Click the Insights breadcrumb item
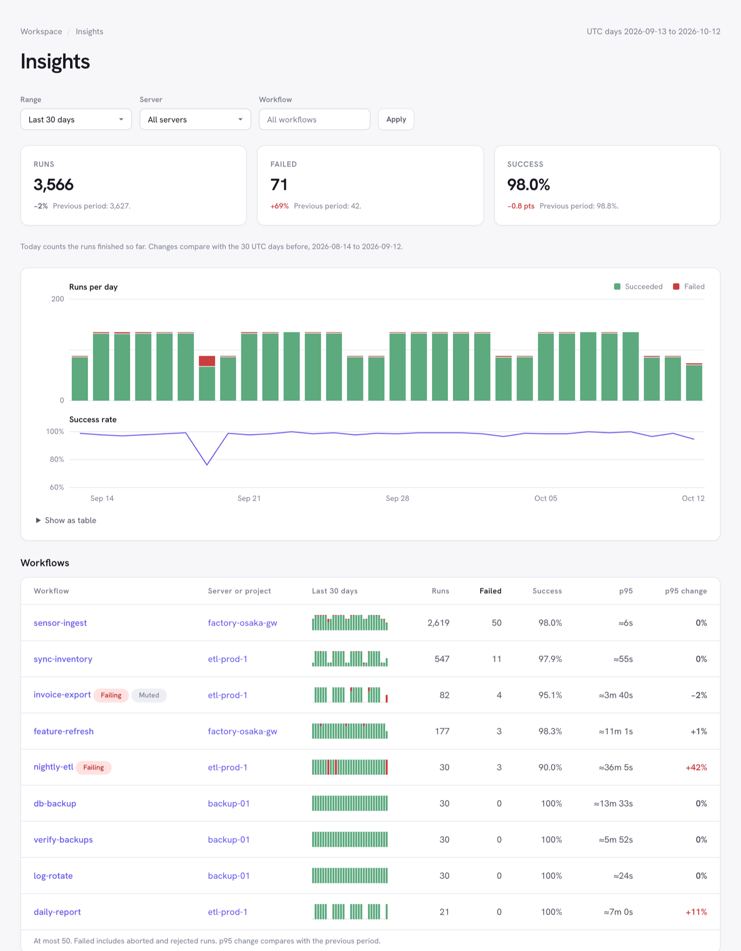The height and width of the screenshot is (951, 741). tap(89, 31)
